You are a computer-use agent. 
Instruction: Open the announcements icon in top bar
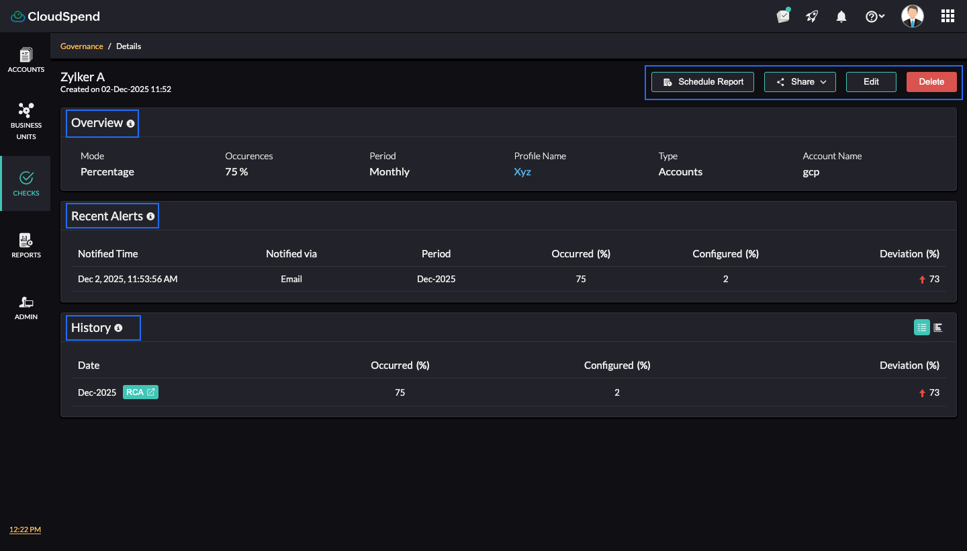click(x=783, y=16)
